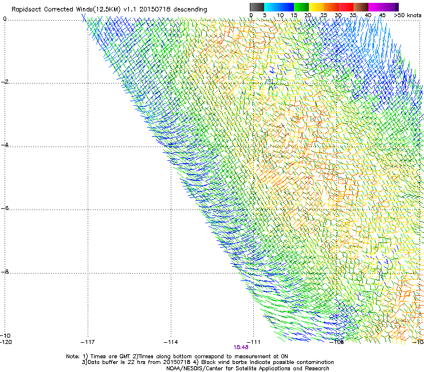Click the '-111' longitude axis label
Viewport: 424px width, 372px height.
(x=253, y=342)
